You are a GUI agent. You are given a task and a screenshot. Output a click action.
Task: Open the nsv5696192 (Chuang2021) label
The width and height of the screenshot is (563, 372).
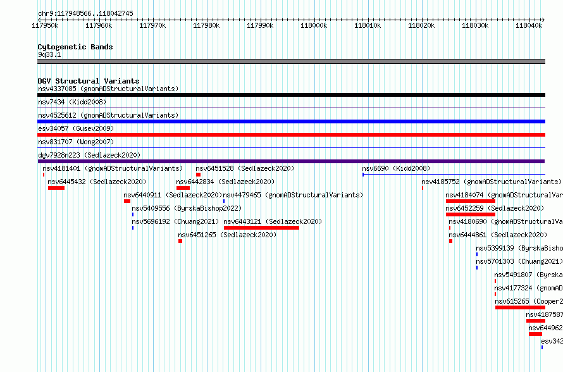click(175, 221)
